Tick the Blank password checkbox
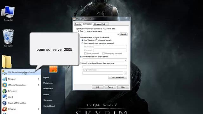The height and width of the screenshot is (114, 203). tap(85, 54)
